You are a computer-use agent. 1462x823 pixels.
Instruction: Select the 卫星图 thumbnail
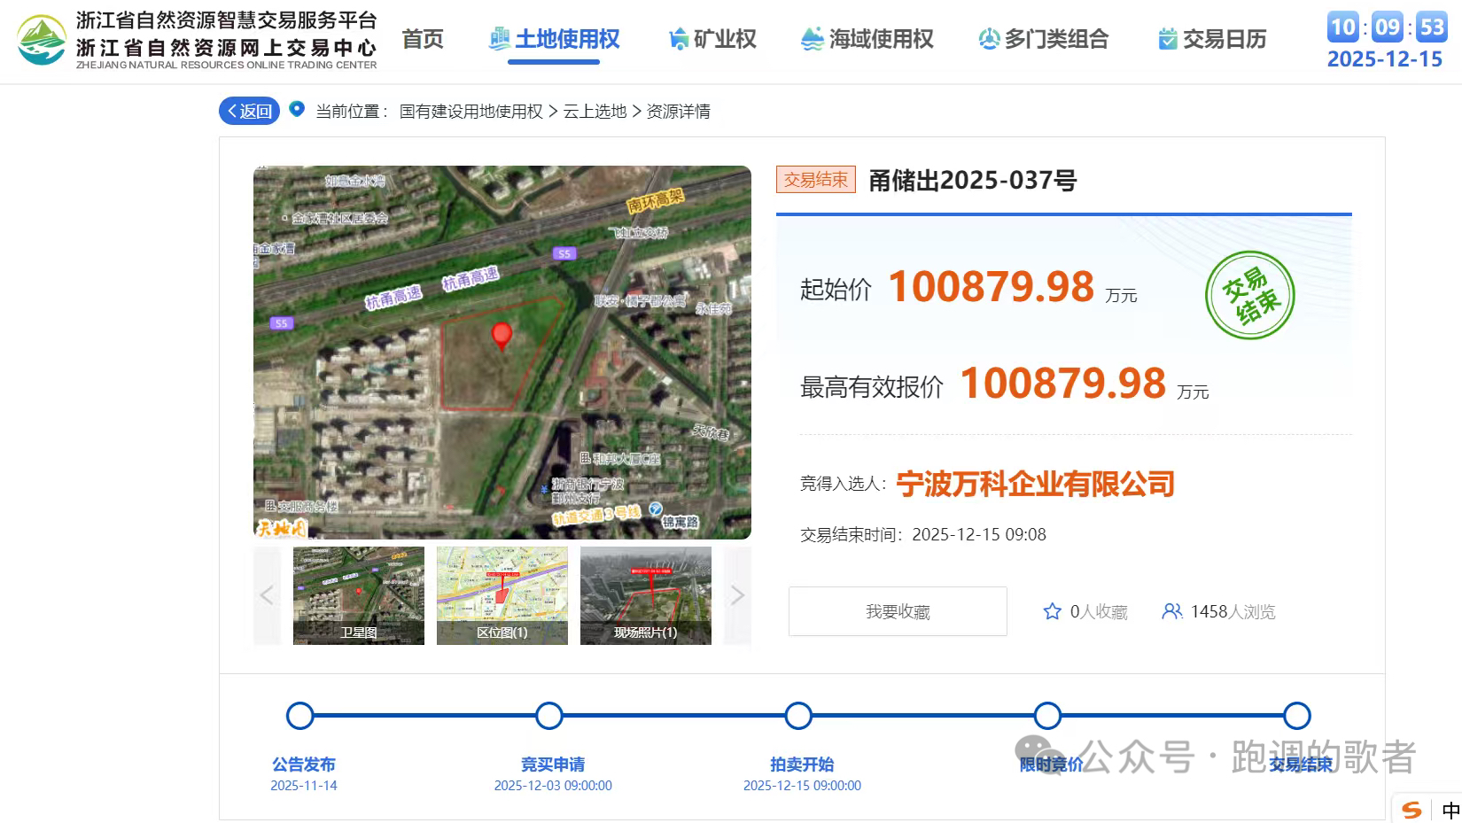coord(359,595)
